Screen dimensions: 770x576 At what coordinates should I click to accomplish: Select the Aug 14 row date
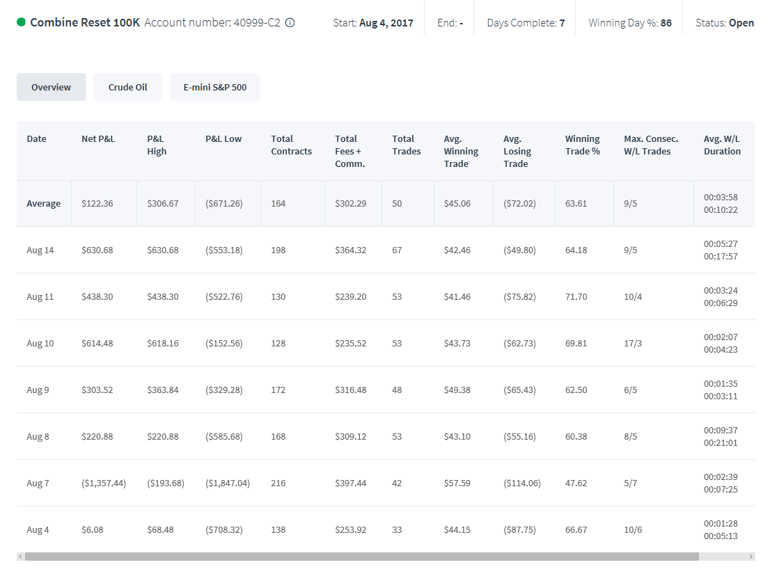(x=40, y=250)
